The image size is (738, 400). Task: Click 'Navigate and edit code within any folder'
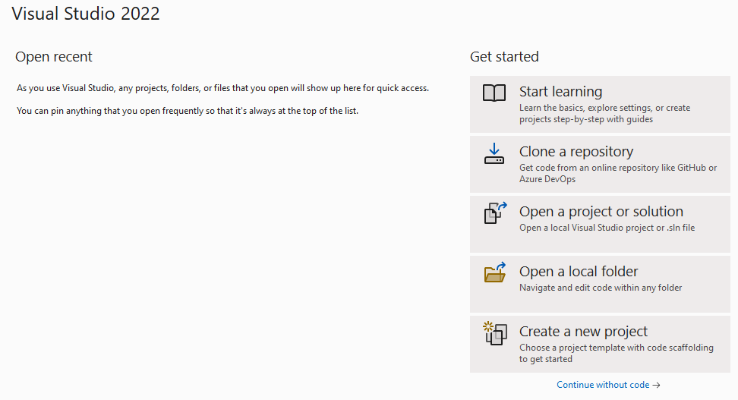[600, 288]
